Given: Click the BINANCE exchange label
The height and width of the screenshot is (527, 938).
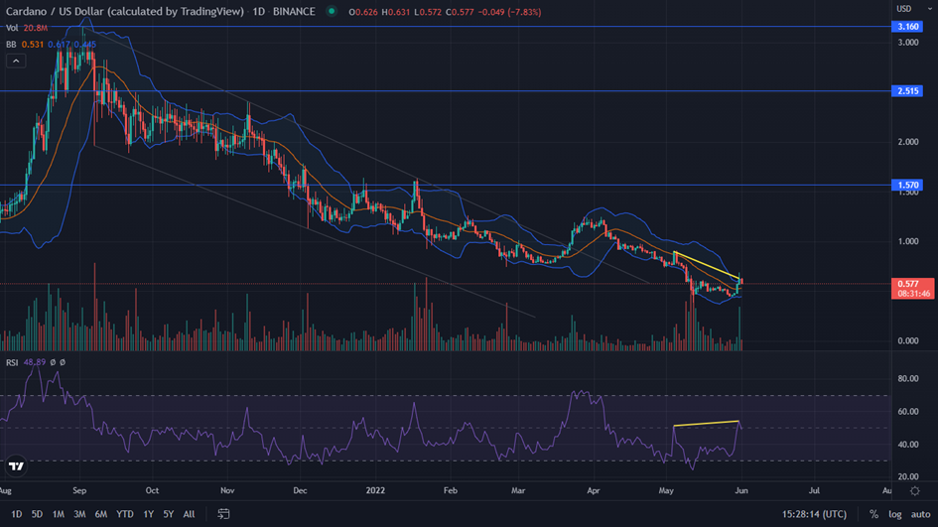Looking at the screenshot, I should (x=294, y=11).
